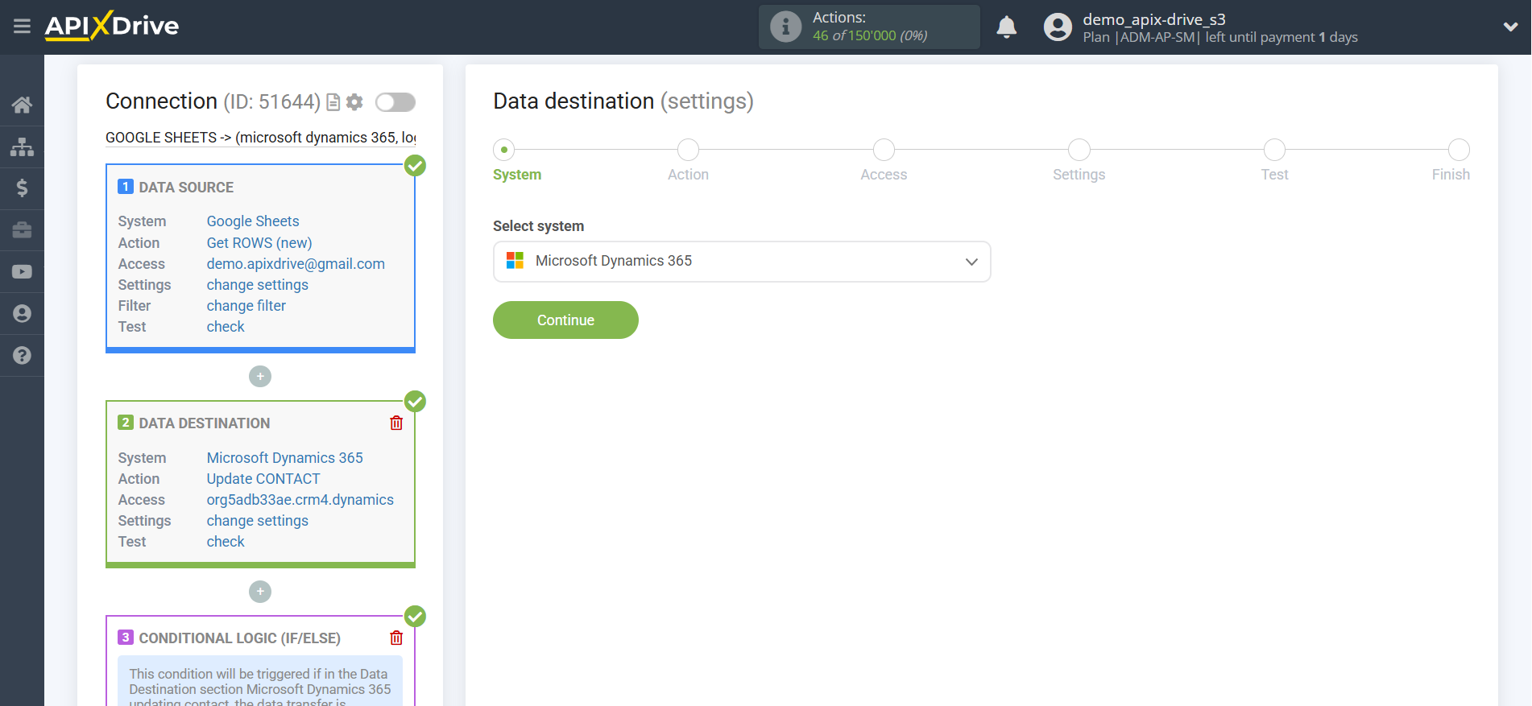Go to the Access step
Viewport: 1532px width, 706px height.
coord(884,150)
